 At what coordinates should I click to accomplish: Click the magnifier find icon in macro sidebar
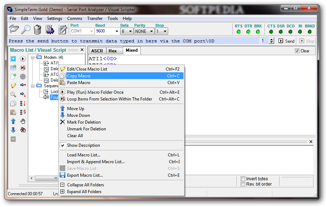pyautogui.click(x=13, y=94)
